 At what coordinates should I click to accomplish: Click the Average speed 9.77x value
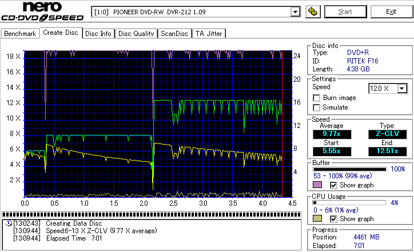tap(332, 134)
